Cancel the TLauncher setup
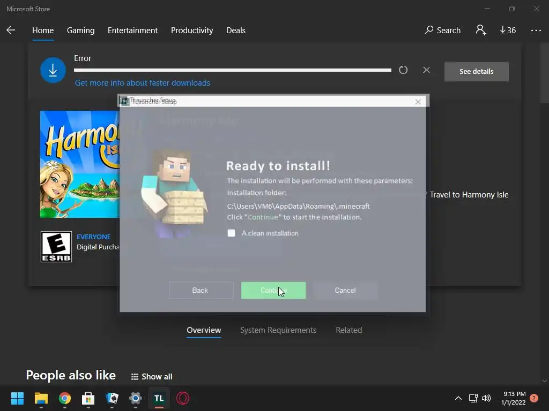The image size is (549, 411). pos(345,291)
